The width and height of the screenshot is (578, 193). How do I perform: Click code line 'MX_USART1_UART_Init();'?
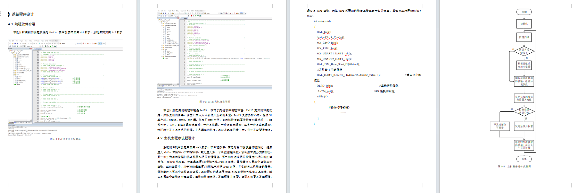coord(334,54)
